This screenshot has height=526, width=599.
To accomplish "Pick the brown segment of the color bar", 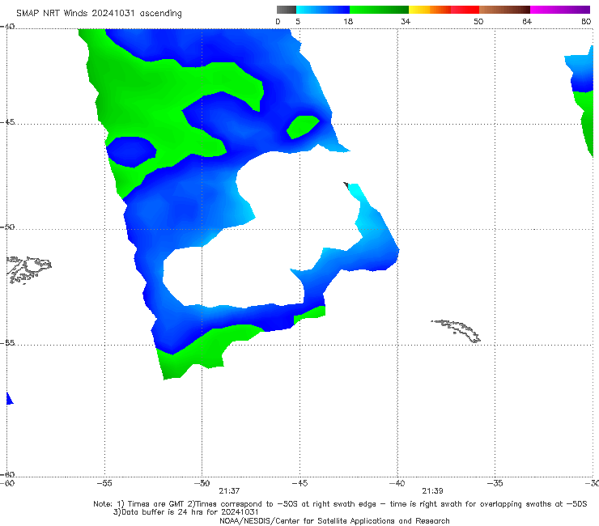I will [x=504, y=10].
